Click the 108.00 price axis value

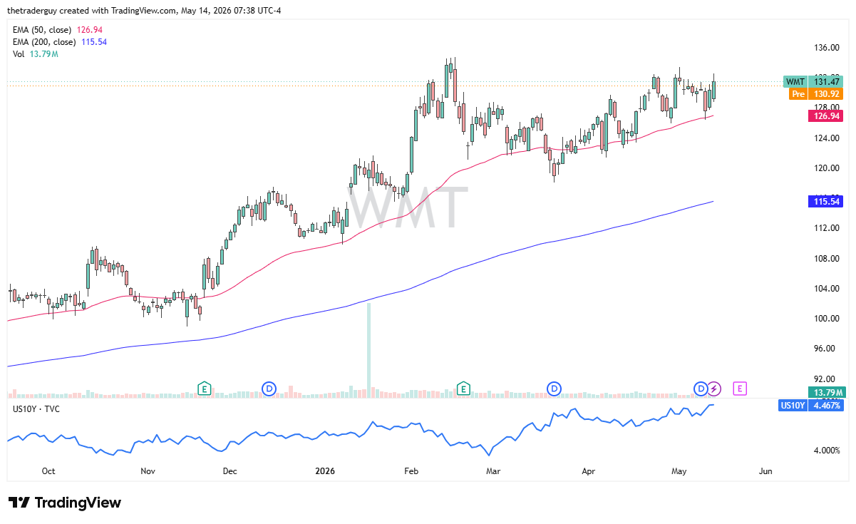(827, 259)
